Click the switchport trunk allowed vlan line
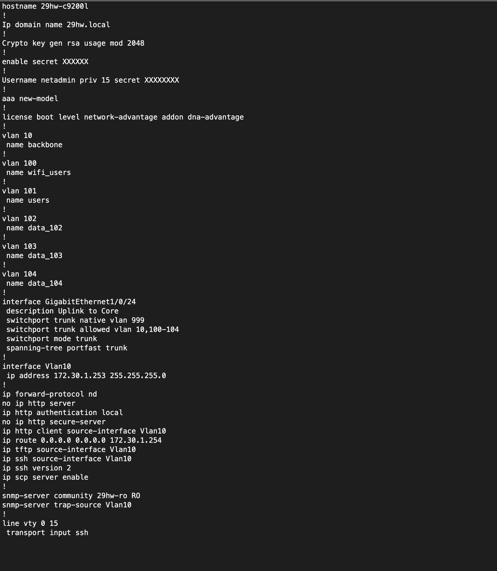 point(93,330)
